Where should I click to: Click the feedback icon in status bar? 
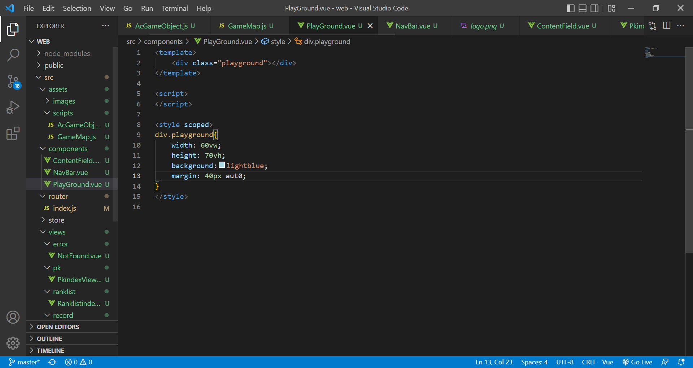click(665, 362)
